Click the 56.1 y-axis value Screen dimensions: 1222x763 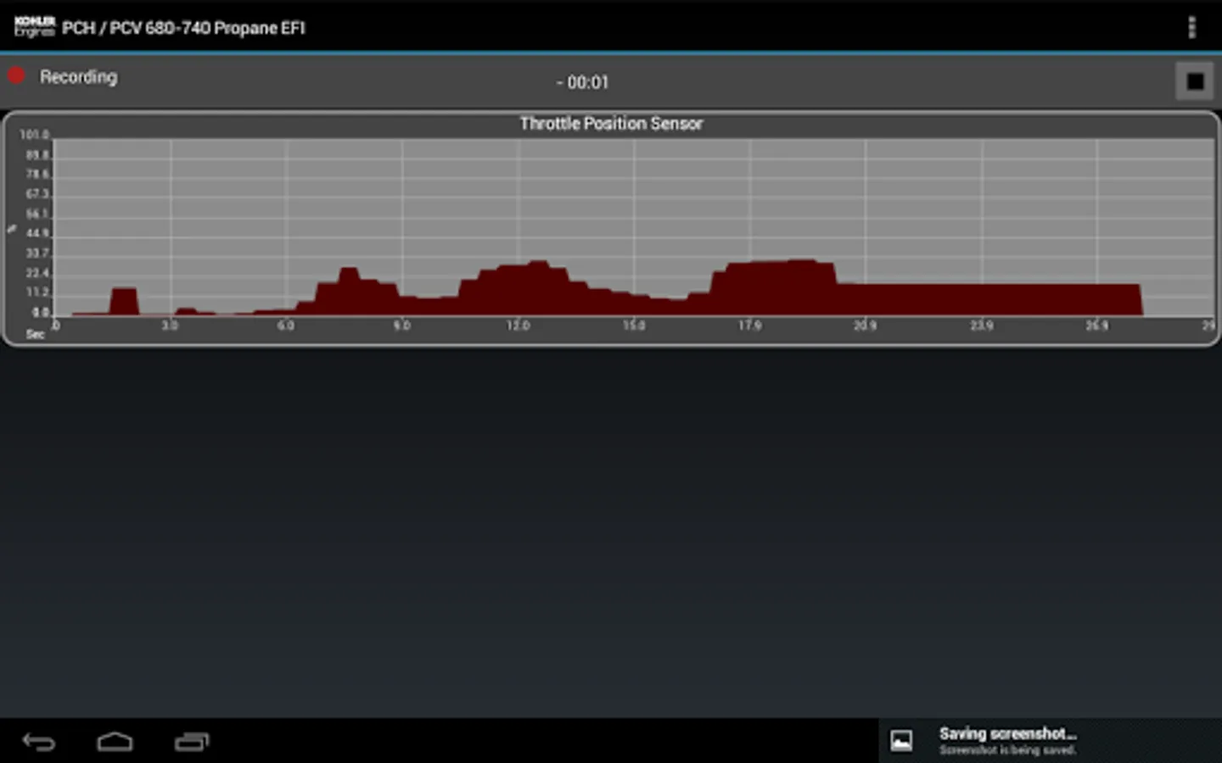(37, 214)
